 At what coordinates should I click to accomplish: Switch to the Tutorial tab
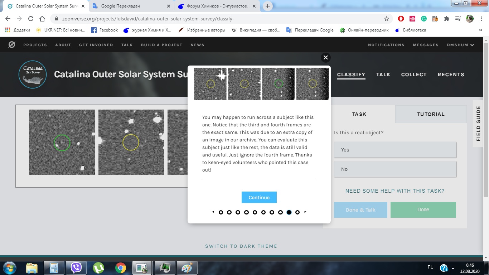(431, 114)
